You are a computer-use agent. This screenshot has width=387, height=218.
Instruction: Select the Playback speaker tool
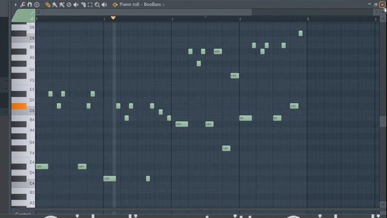tap(105, 4)
